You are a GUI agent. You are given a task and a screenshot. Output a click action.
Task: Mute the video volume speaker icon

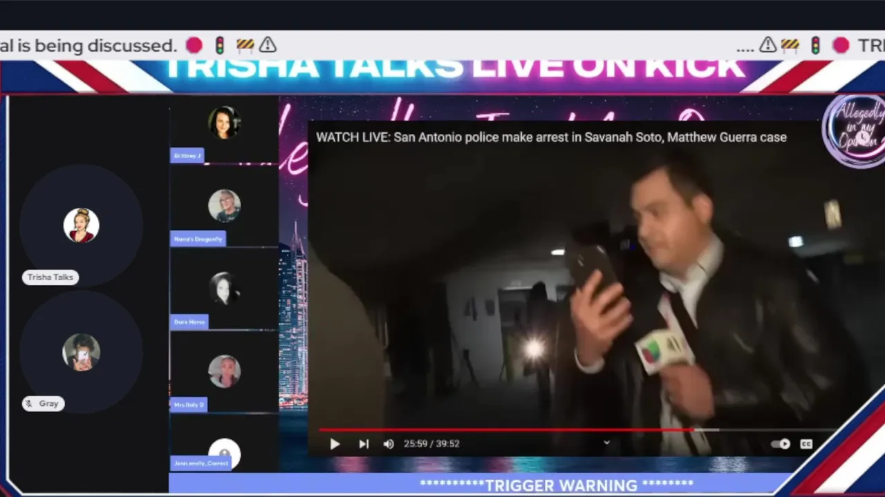[x=389, y=444]
